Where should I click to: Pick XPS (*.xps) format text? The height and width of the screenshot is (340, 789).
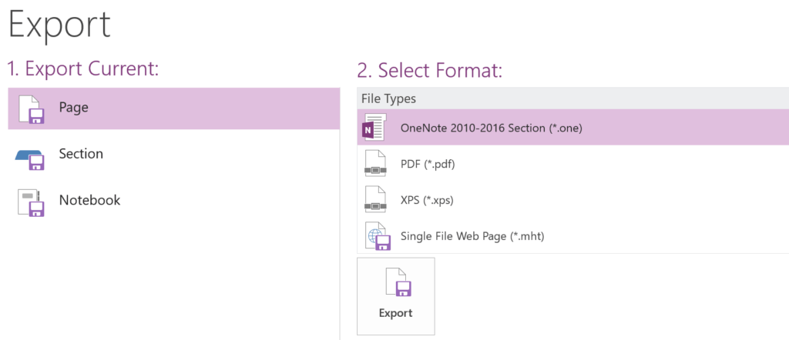[x=427, y=200]
